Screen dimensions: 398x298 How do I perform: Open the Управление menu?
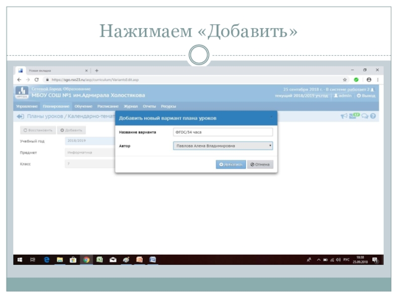(x=27, y=106)
